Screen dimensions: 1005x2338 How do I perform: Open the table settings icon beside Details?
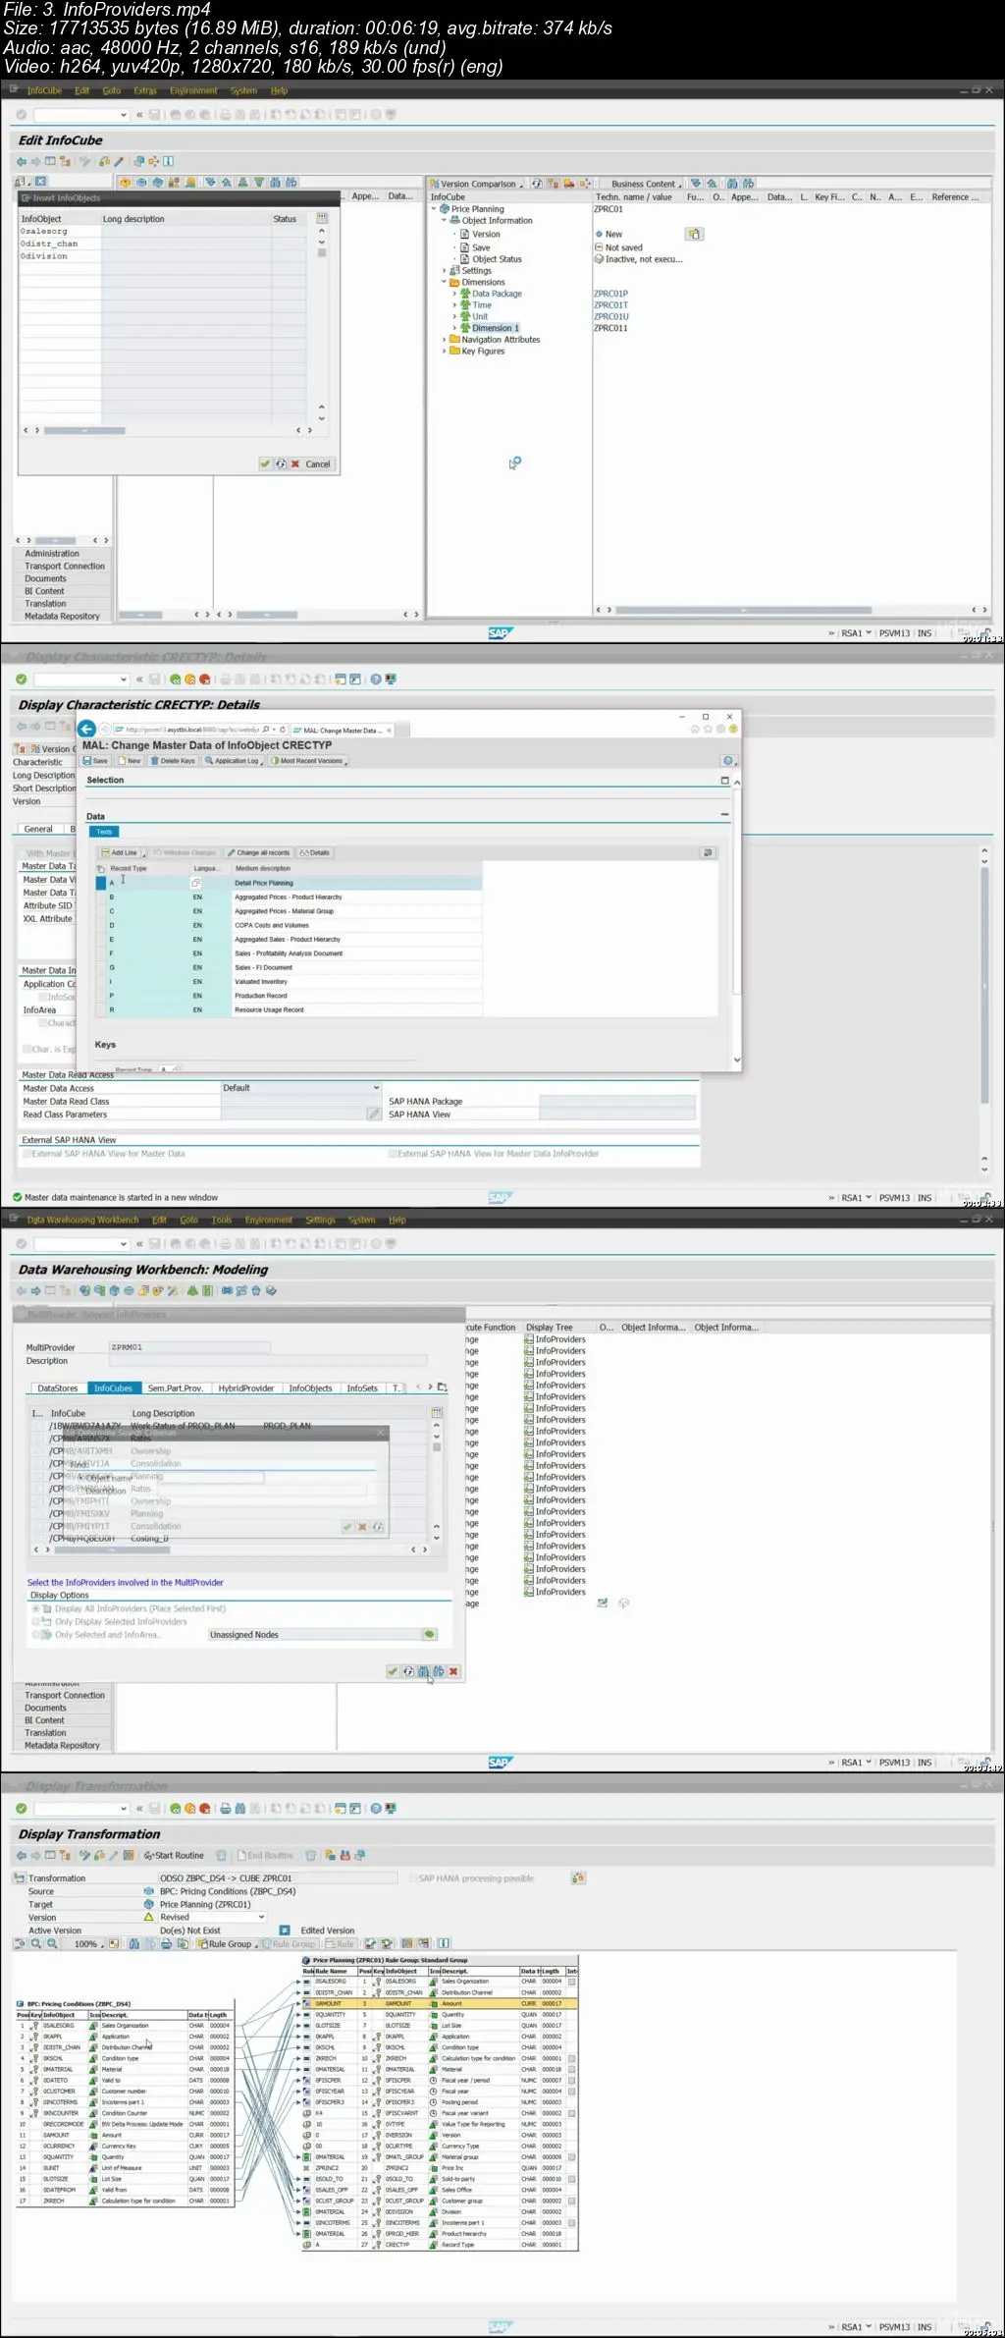click(708, 852)
